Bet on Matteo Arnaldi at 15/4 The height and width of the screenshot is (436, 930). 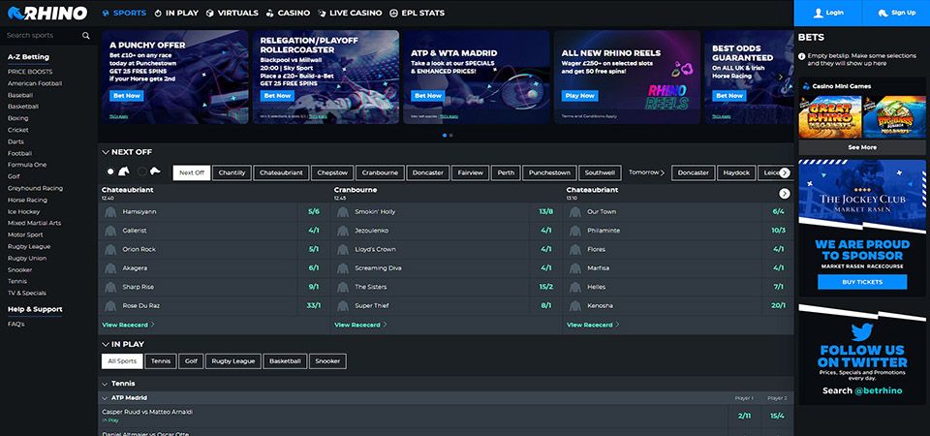778,416
